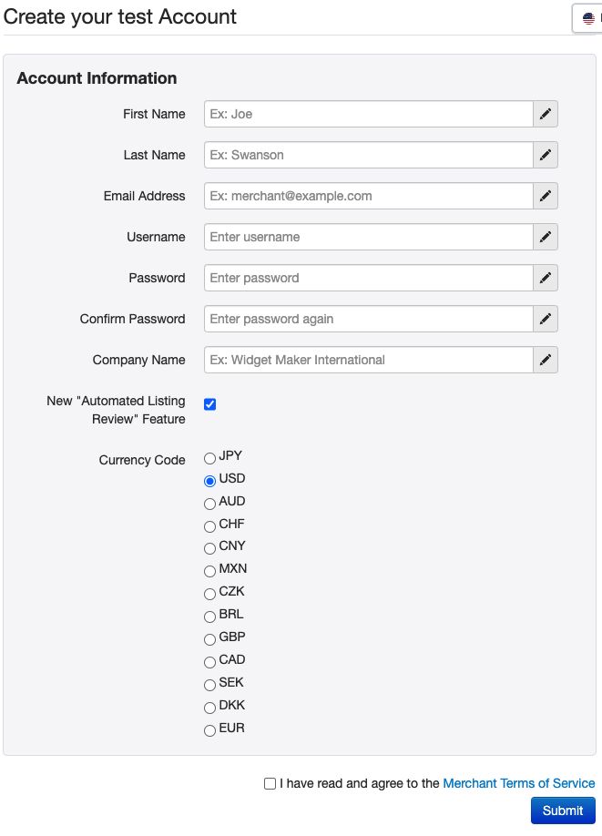This screenshot has width=602, height=836.
Task: Click the Account Information heading
Action: pos(97,78)
